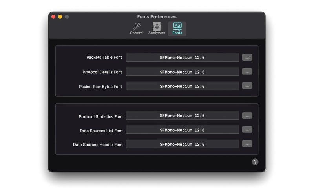Open the General preferences tab
This screenshot has height=196, width=314.
(137, 29)
